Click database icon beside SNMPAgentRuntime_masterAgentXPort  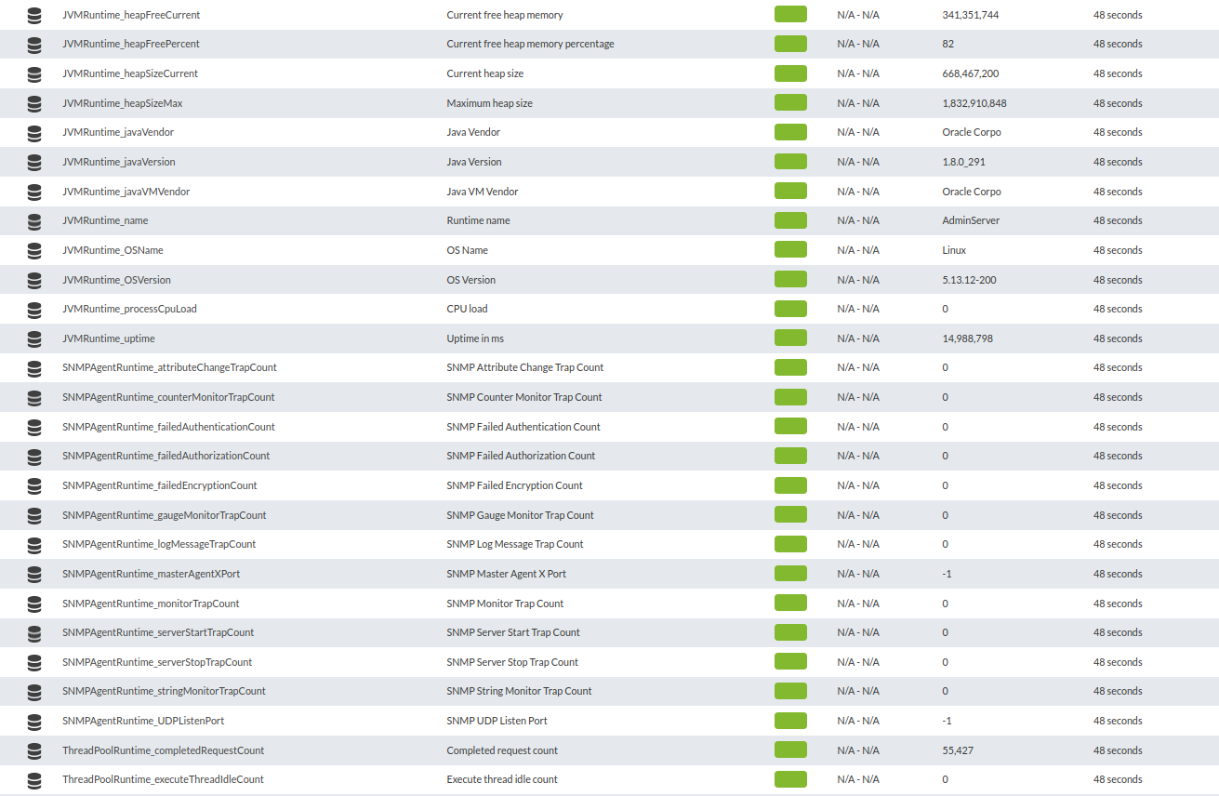34,575
